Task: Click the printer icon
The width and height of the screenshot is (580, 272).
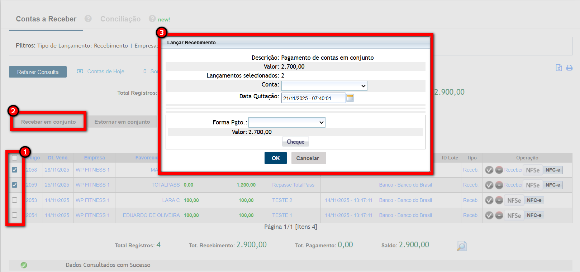Action: click(569, 68)
